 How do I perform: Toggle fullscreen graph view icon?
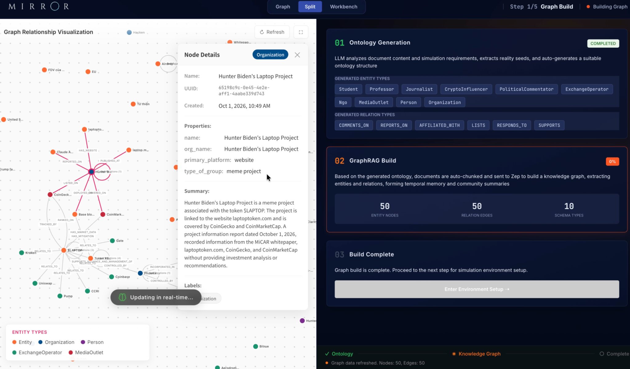(301, 32)
